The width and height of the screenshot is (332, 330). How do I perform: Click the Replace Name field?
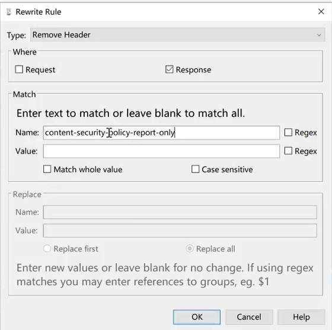point(180,212)
